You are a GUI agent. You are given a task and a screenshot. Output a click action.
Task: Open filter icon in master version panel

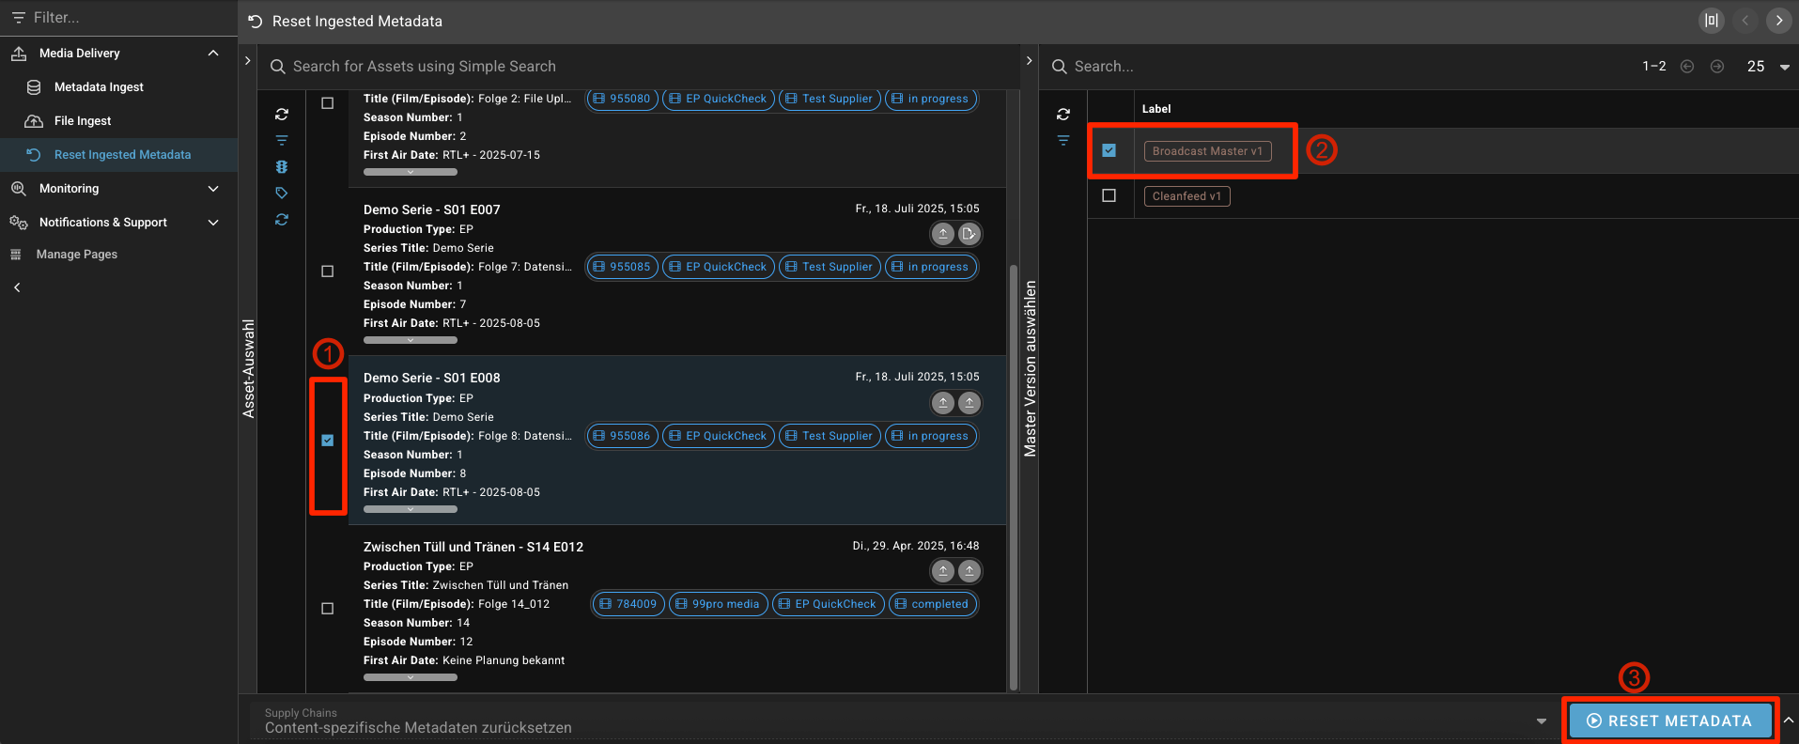[1063, 141]
